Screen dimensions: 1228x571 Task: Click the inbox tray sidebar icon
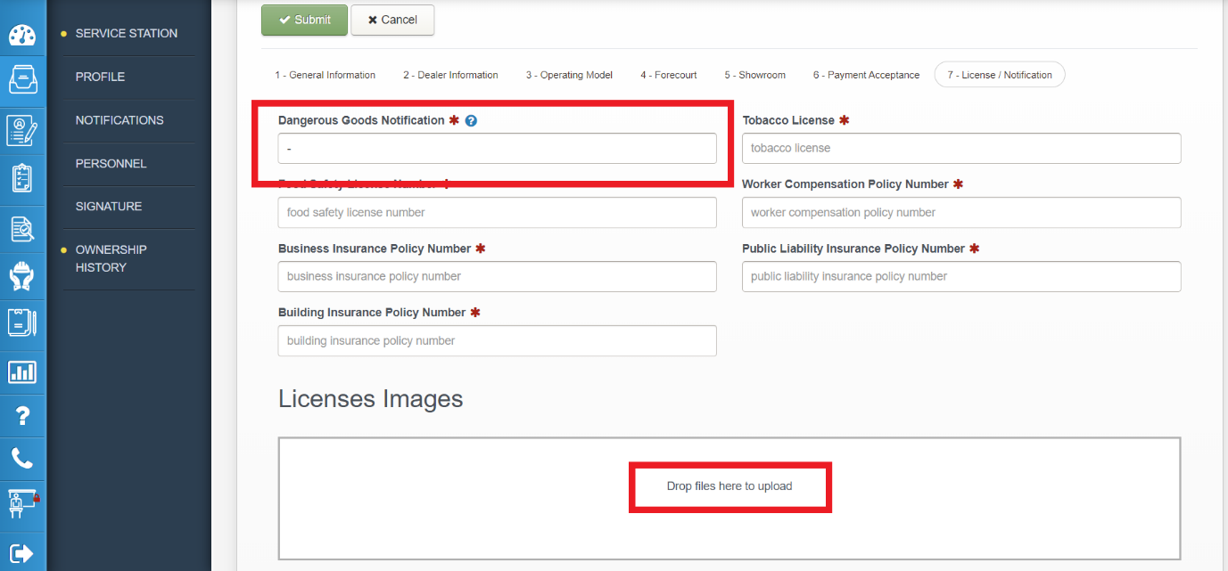click(x=22, y=80)
